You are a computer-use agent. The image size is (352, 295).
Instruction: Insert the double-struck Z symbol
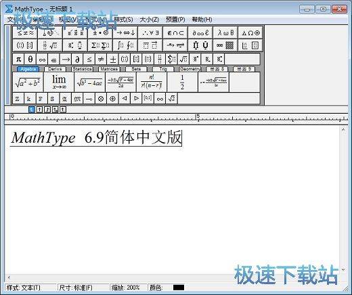tap(18, 99)
